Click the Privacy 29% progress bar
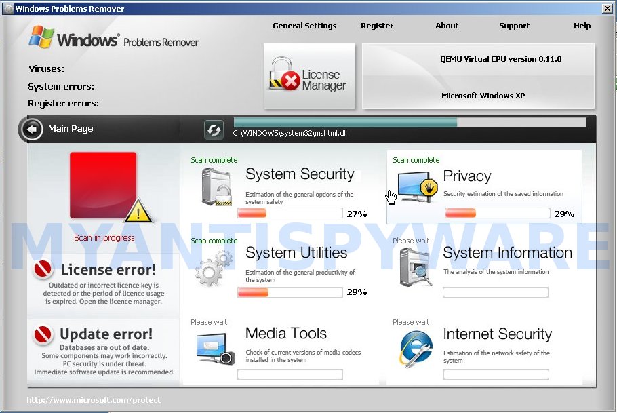 498,213
